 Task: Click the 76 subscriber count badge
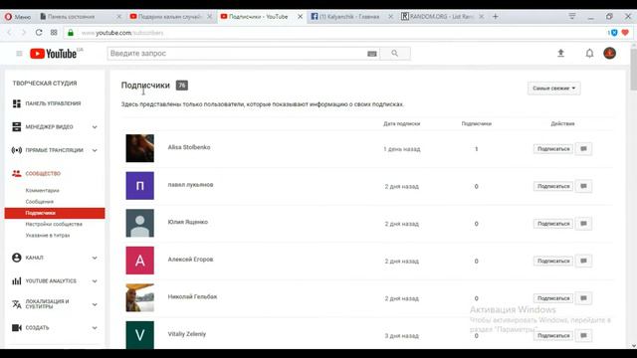coord(181,86)
